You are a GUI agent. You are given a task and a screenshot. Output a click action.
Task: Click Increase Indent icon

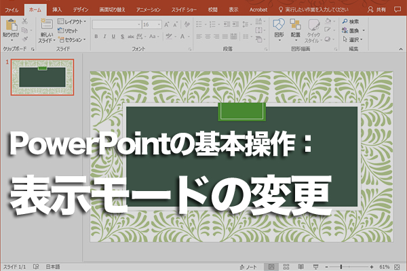tap(235, 24)
